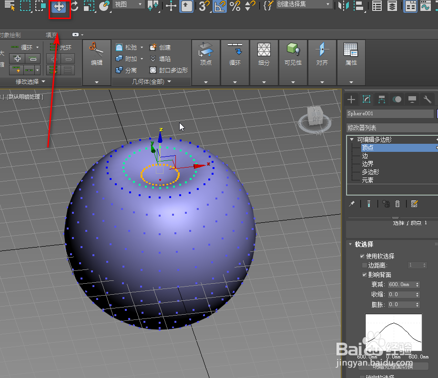The image size is (438, 378).
Task: Open the 修改器列表 dropdown
Action: click(x=391, y=128)
